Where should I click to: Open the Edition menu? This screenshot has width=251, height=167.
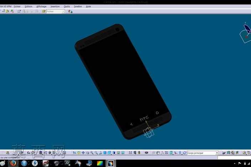pos(29,6)
